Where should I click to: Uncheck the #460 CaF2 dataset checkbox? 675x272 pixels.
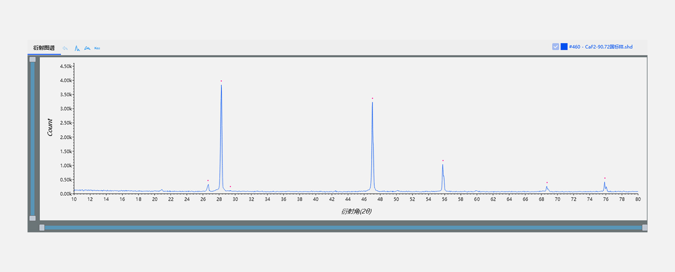[x=556, y=47]
